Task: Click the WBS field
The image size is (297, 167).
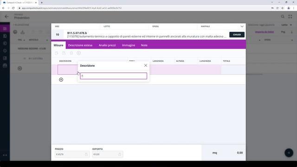Action: pos(75,26)
